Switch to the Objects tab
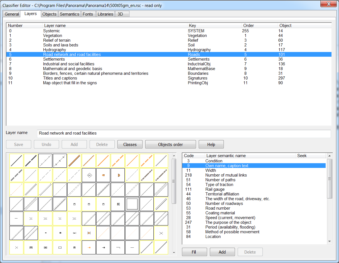 click(x=49, y=14)
